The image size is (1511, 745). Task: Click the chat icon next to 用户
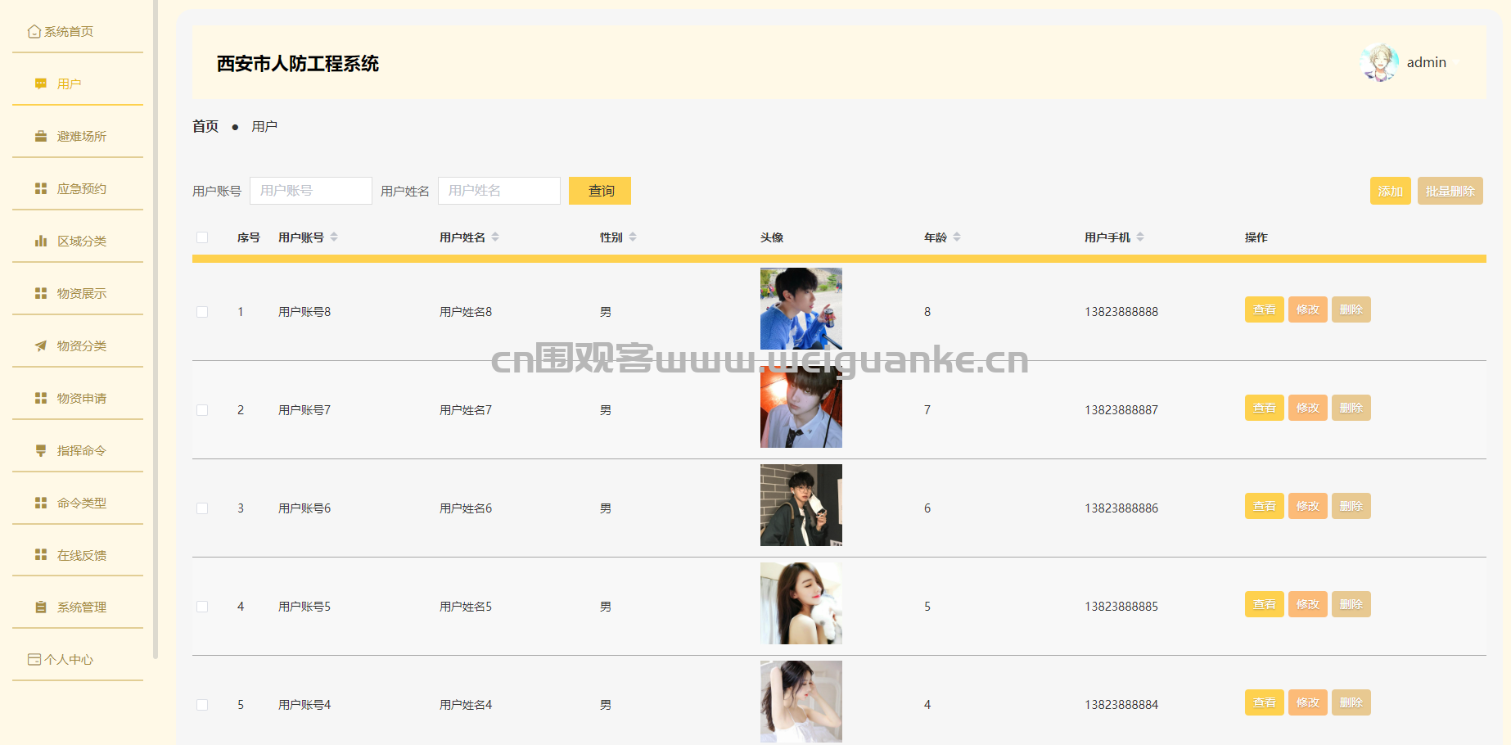coord(41,84)
